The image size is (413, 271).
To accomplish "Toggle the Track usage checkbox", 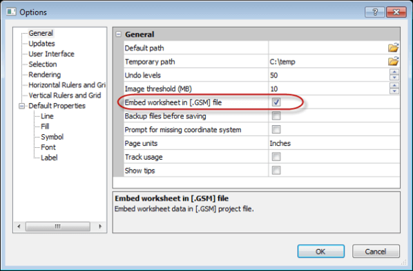I will pos(276,157).
